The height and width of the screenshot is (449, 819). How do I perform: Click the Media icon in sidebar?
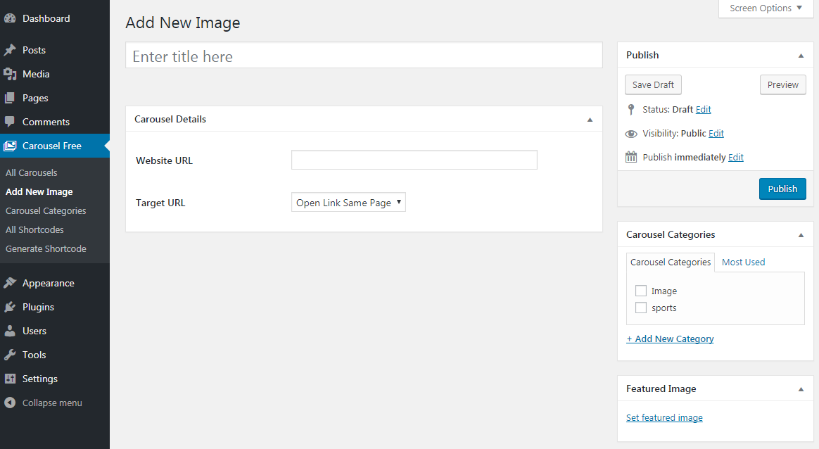point(10,74)
